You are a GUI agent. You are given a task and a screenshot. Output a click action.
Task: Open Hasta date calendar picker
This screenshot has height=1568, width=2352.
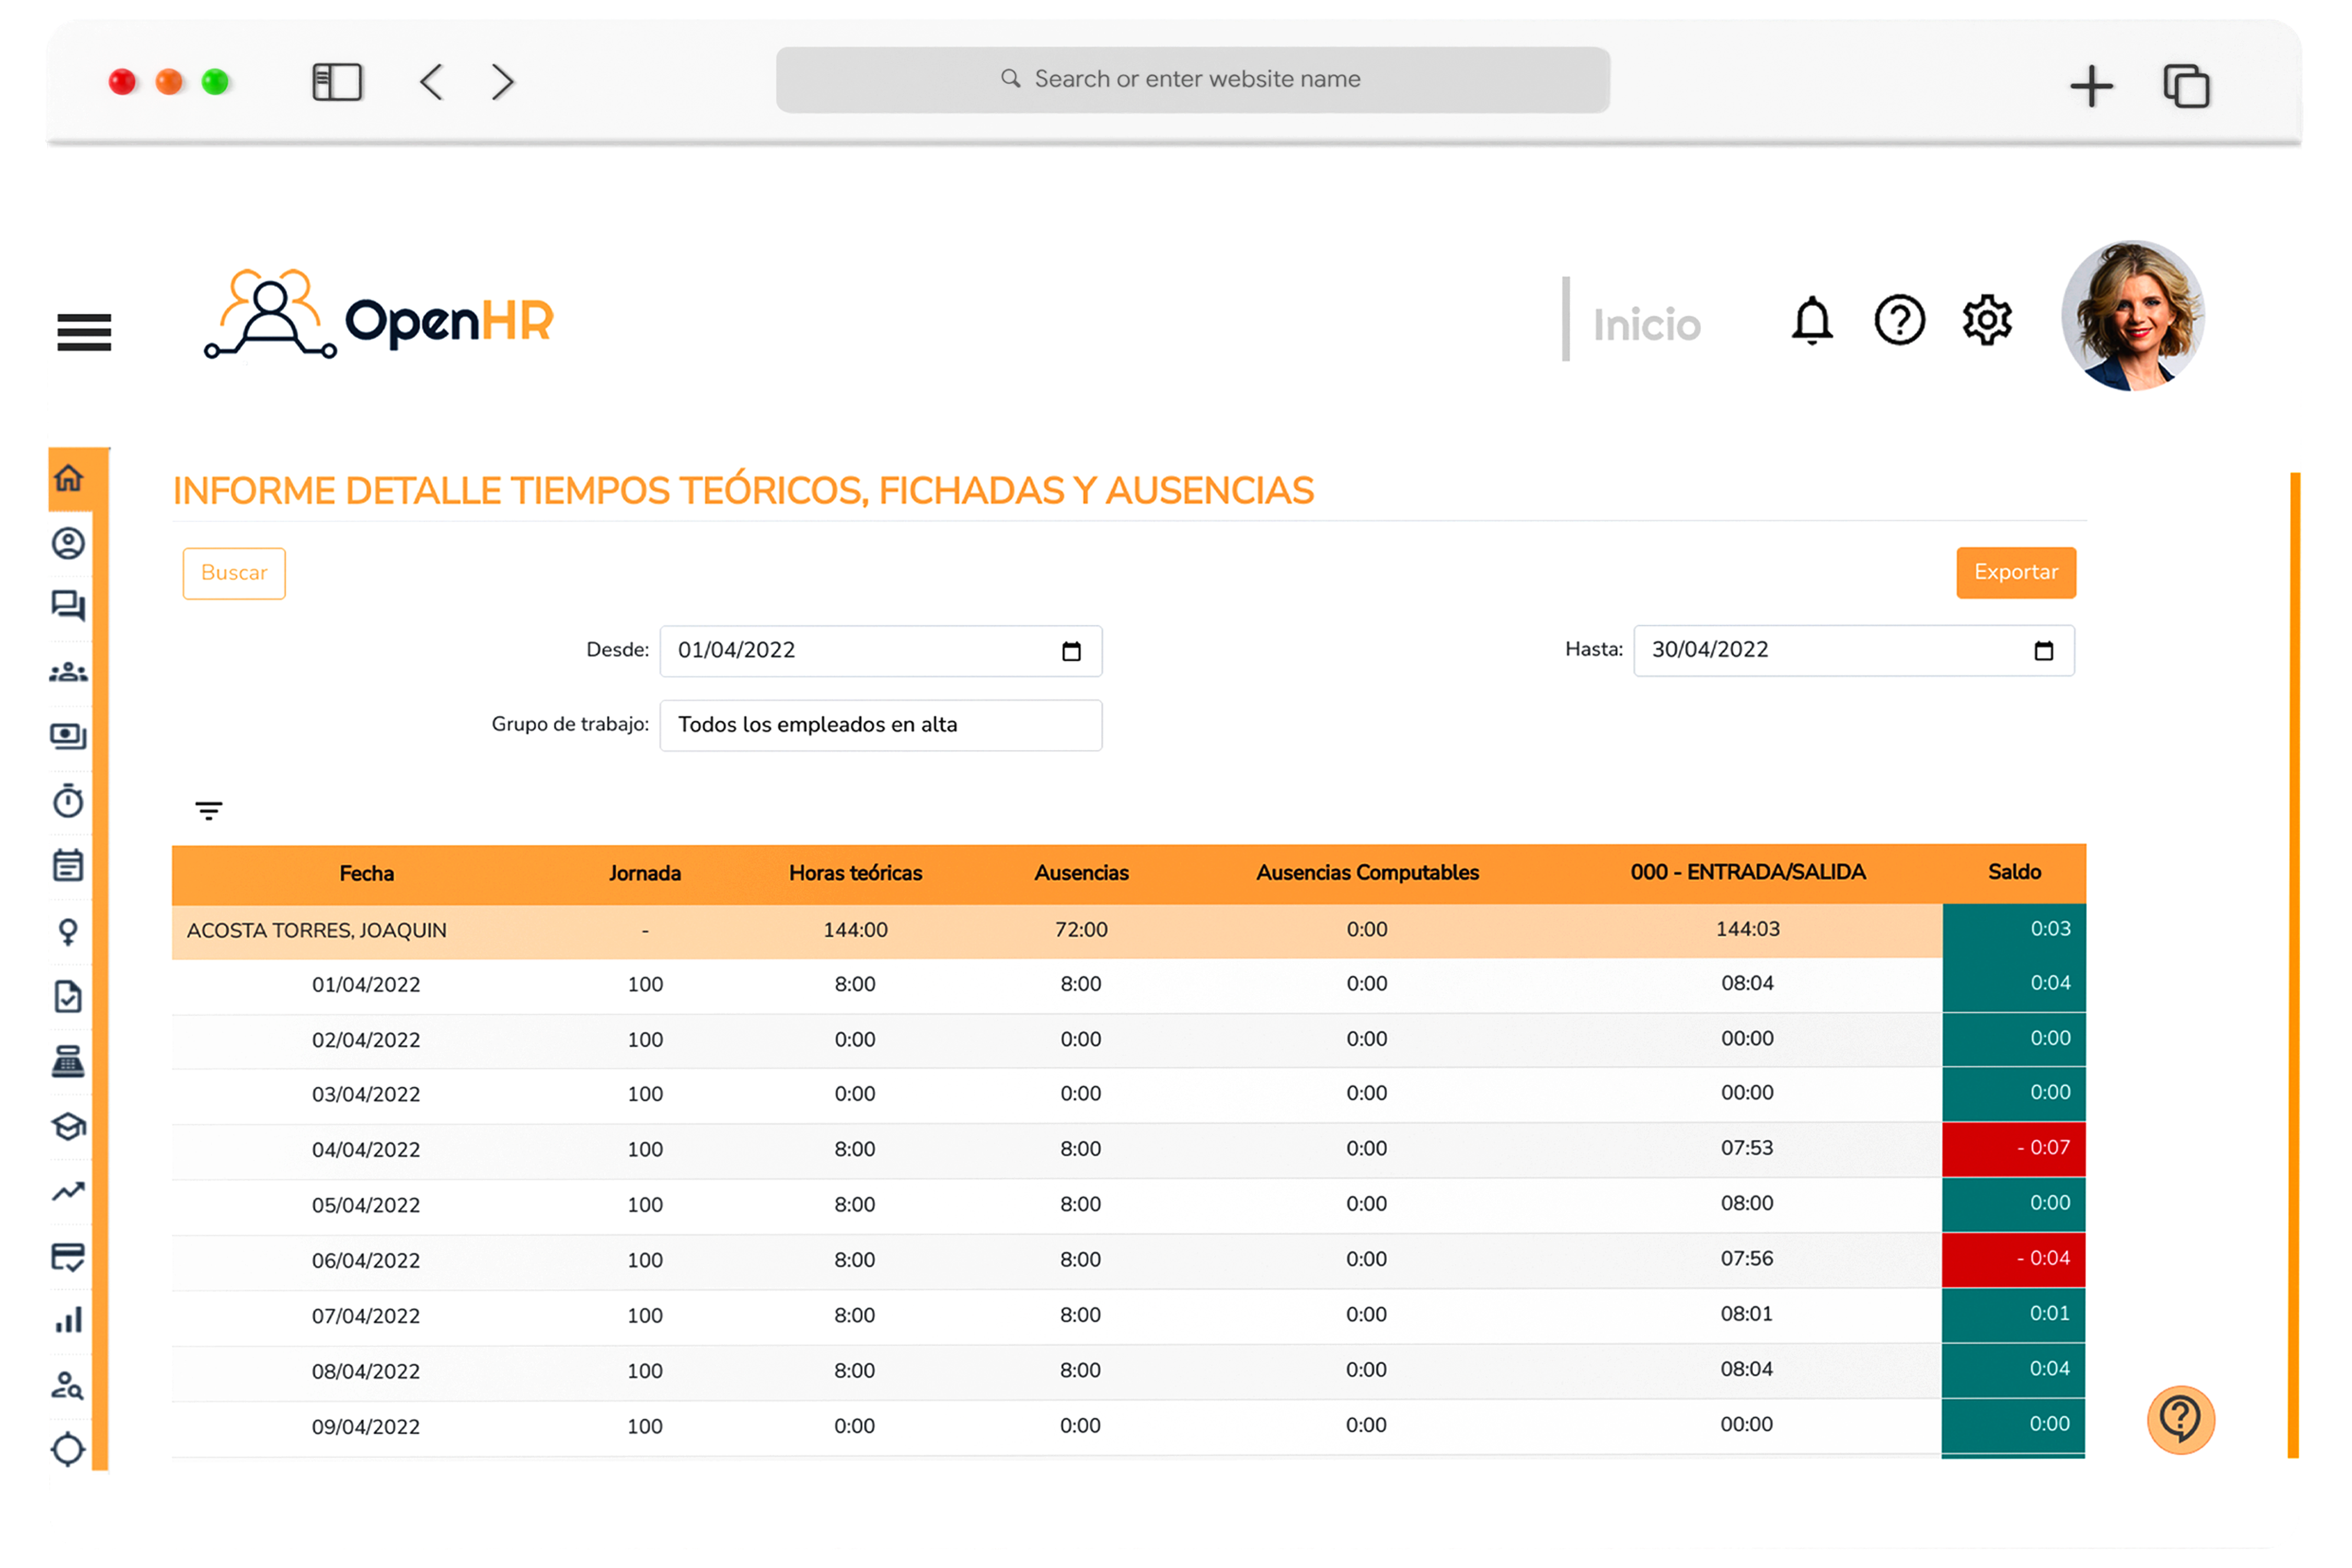(2043, 651)
